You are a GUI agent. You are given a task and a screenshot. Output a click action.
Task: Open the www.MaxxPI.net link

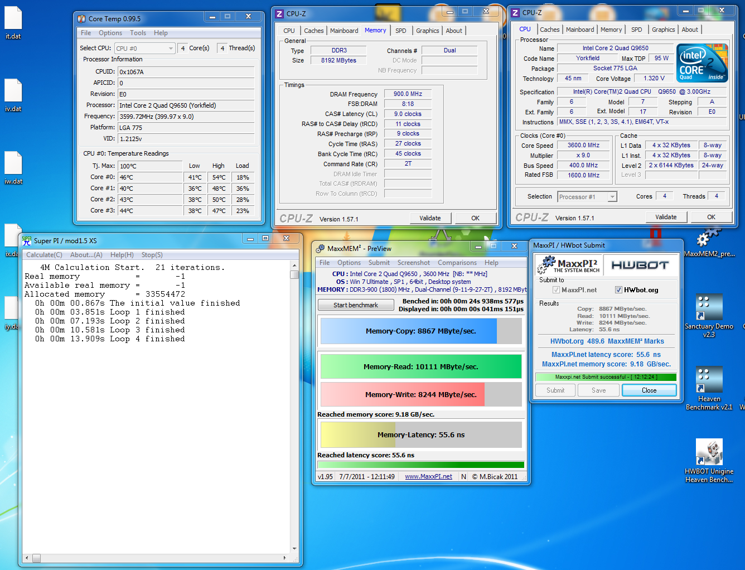pyautogui.click(x=428, y=476)
